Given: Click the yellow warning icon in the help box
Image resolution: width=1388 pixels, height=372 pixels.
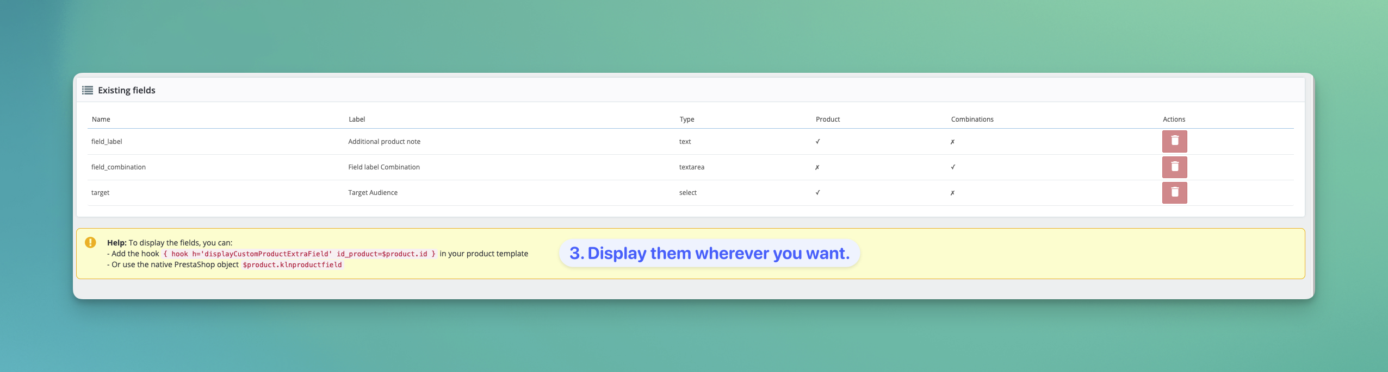Looking at the screenshot, I should coord(90,243).
